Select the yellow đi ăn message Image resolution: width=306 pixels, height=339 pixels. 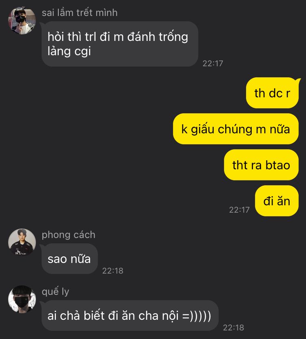point(277,201)
